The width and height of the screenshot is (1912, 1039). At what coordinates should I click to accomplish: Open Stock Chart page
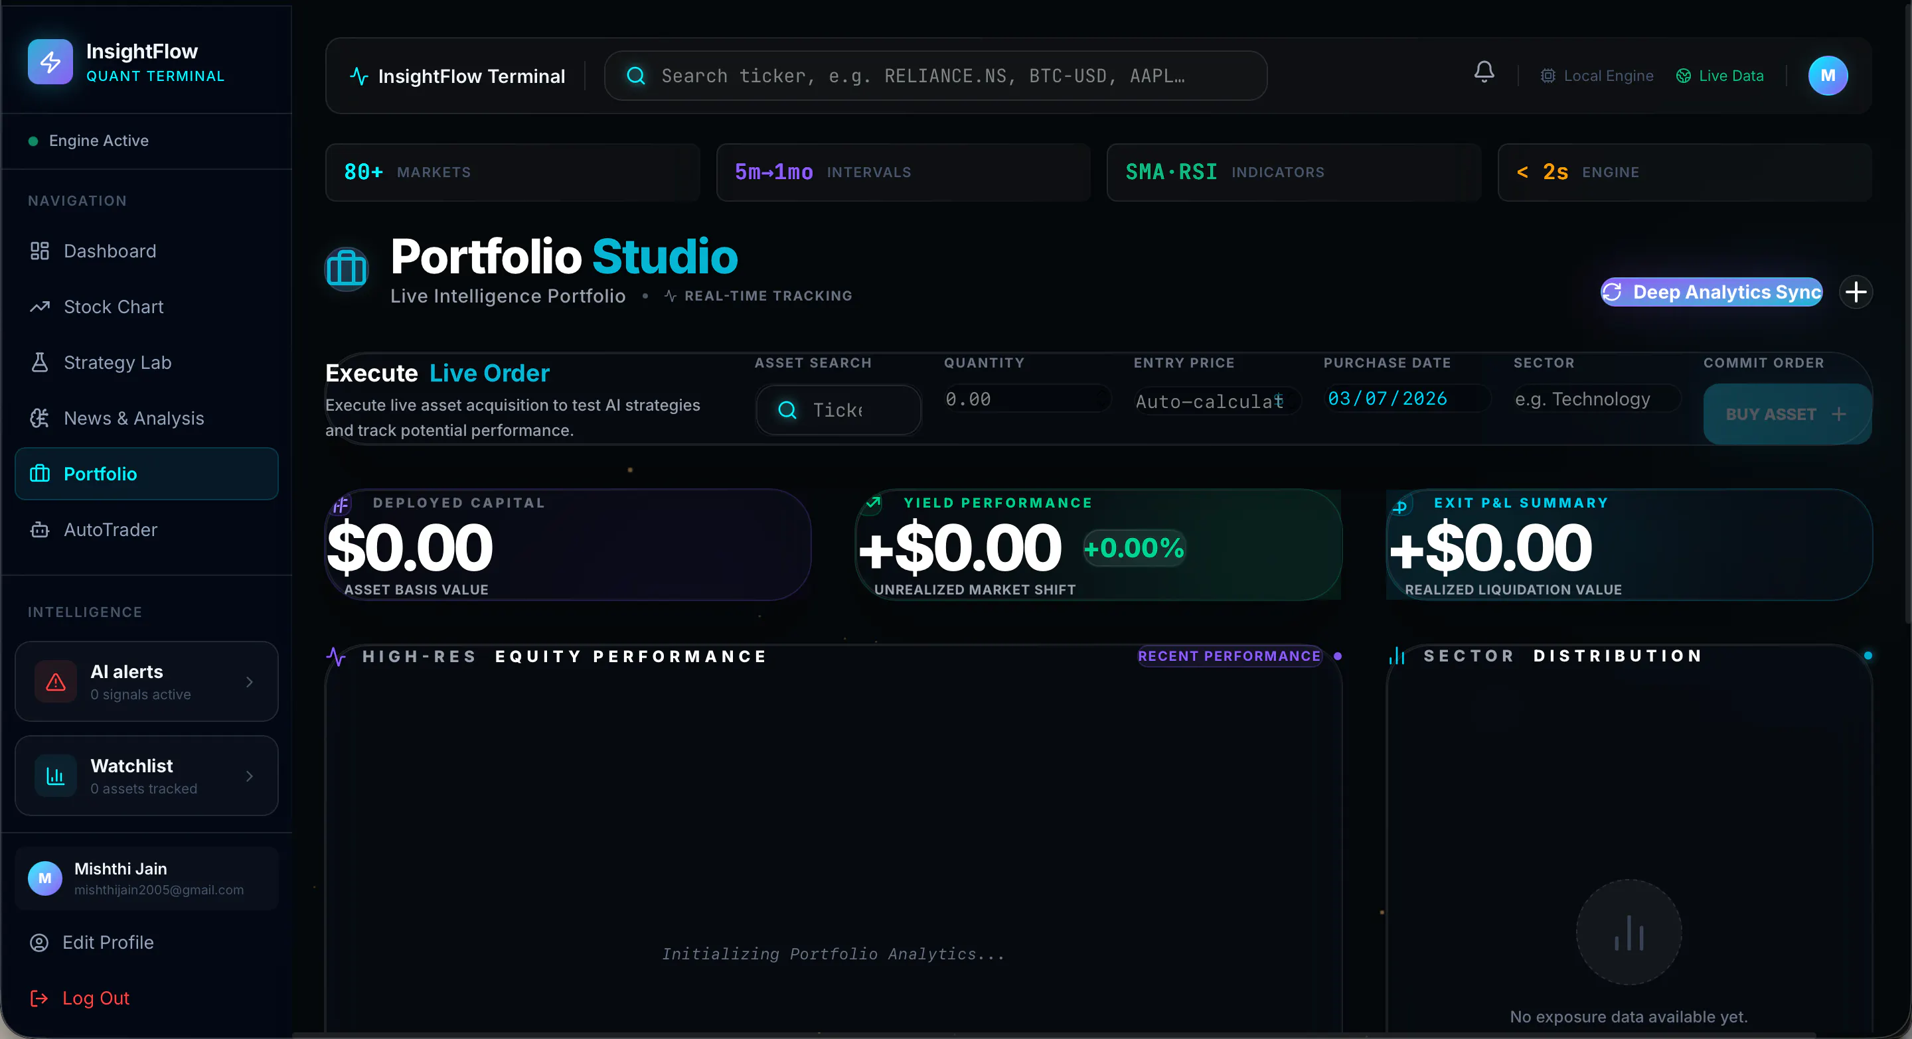point(146,307)
